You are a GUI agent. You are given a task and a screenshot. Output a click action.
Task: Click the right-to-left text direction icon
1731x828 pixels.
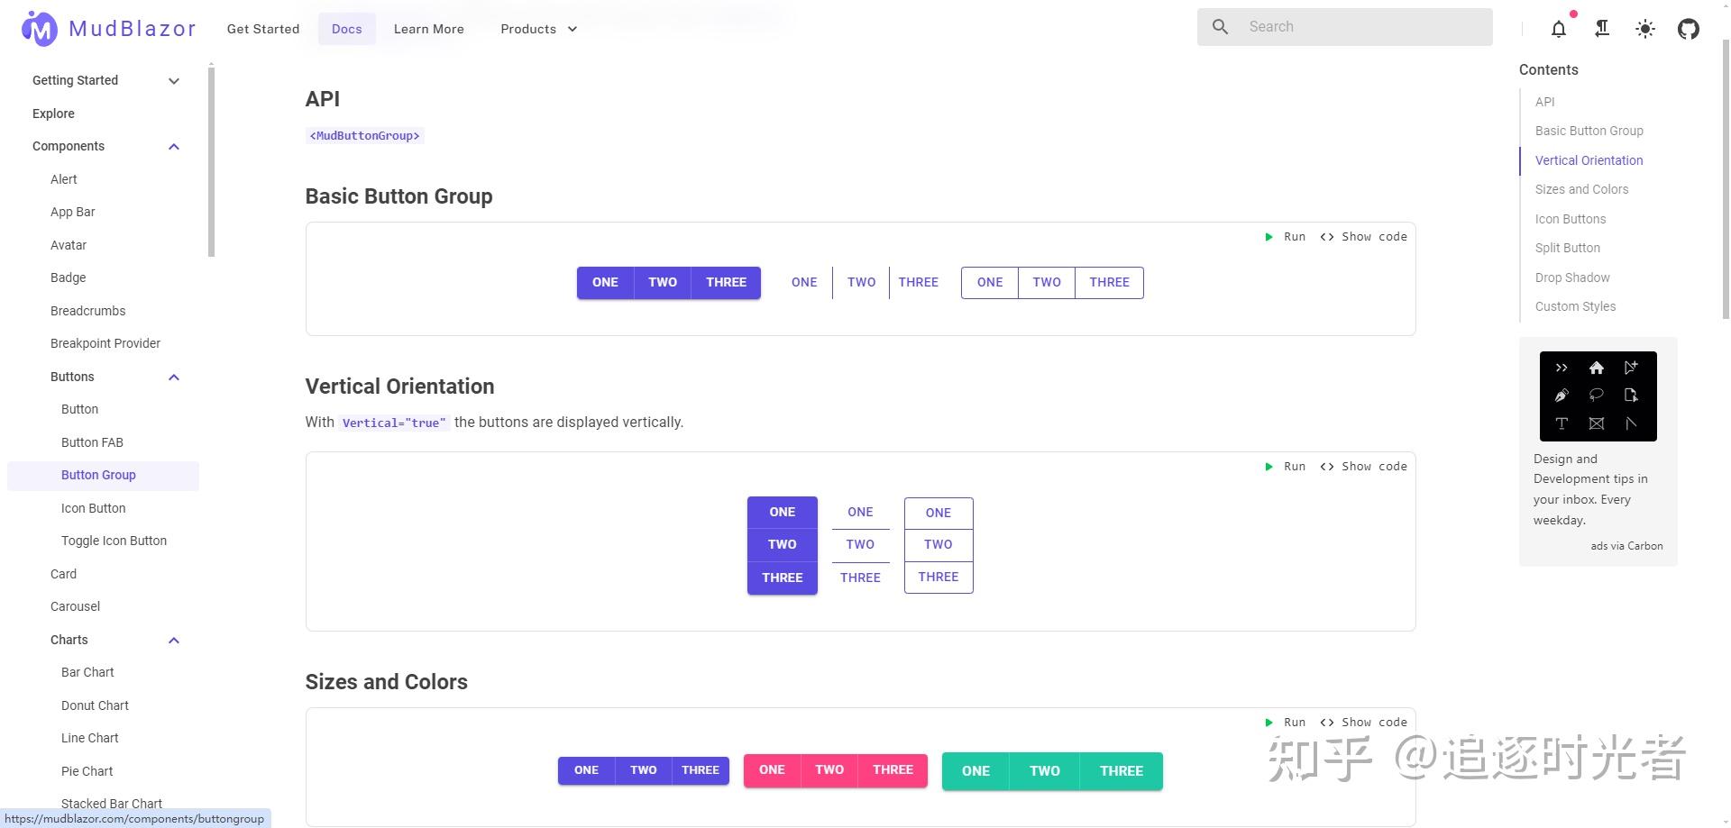(x=1602, y=29)
